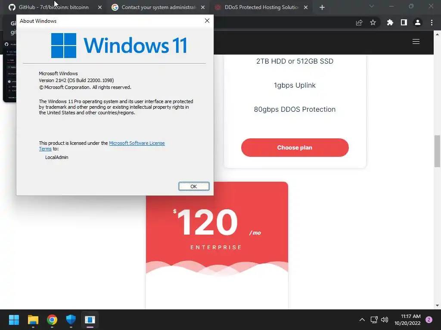Select the $120 Enterprise plan card
This screenshot has width=441, height=330.
(217, 245)
